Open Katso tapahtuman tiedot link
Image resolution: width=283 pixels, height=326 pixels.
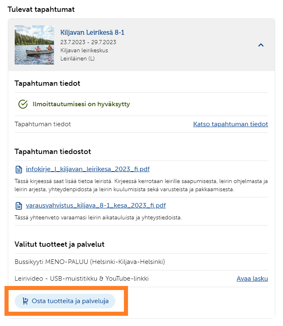(x=230, y=124)
